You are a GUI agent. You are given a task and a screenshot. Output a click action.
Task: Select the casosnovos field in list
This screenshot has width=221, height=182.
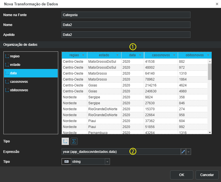tap(31, 81)
